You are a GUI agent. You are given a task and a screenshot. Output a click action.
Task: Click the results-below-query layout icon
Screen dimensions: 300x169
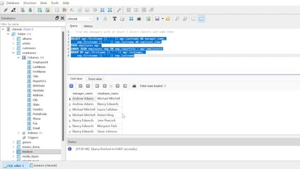pos(202,19)
